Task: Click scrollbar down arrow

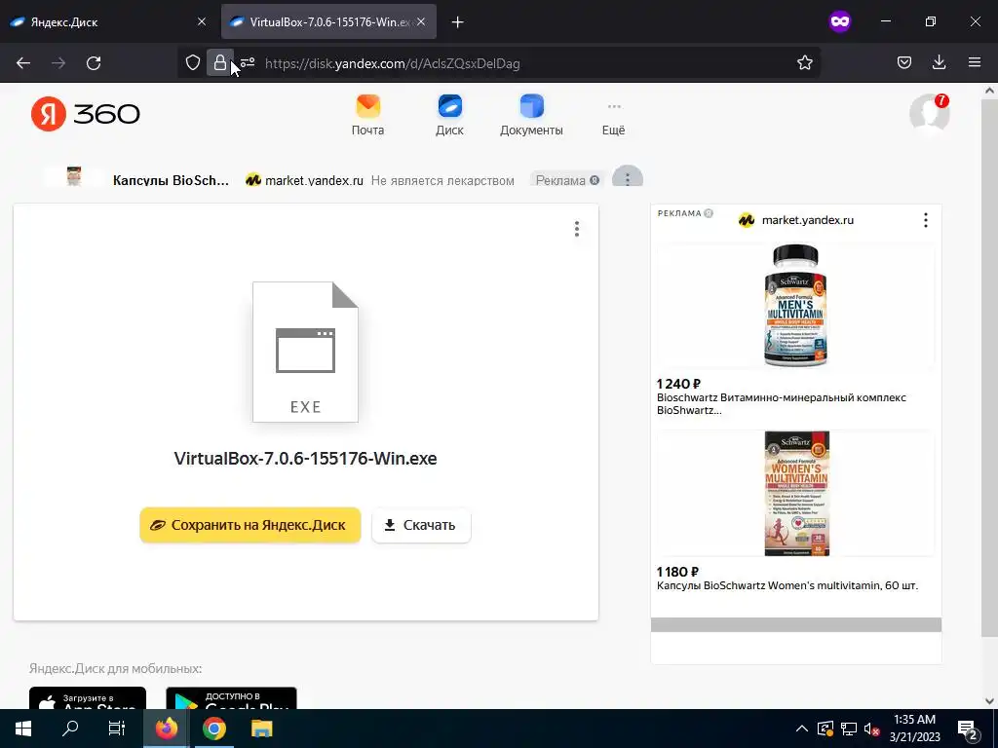Action: 989,701
